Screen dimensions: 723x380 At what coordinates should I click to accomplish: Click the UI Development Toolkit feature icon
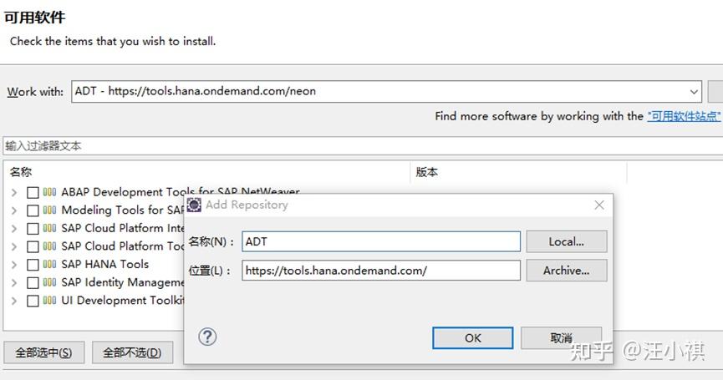50,301
